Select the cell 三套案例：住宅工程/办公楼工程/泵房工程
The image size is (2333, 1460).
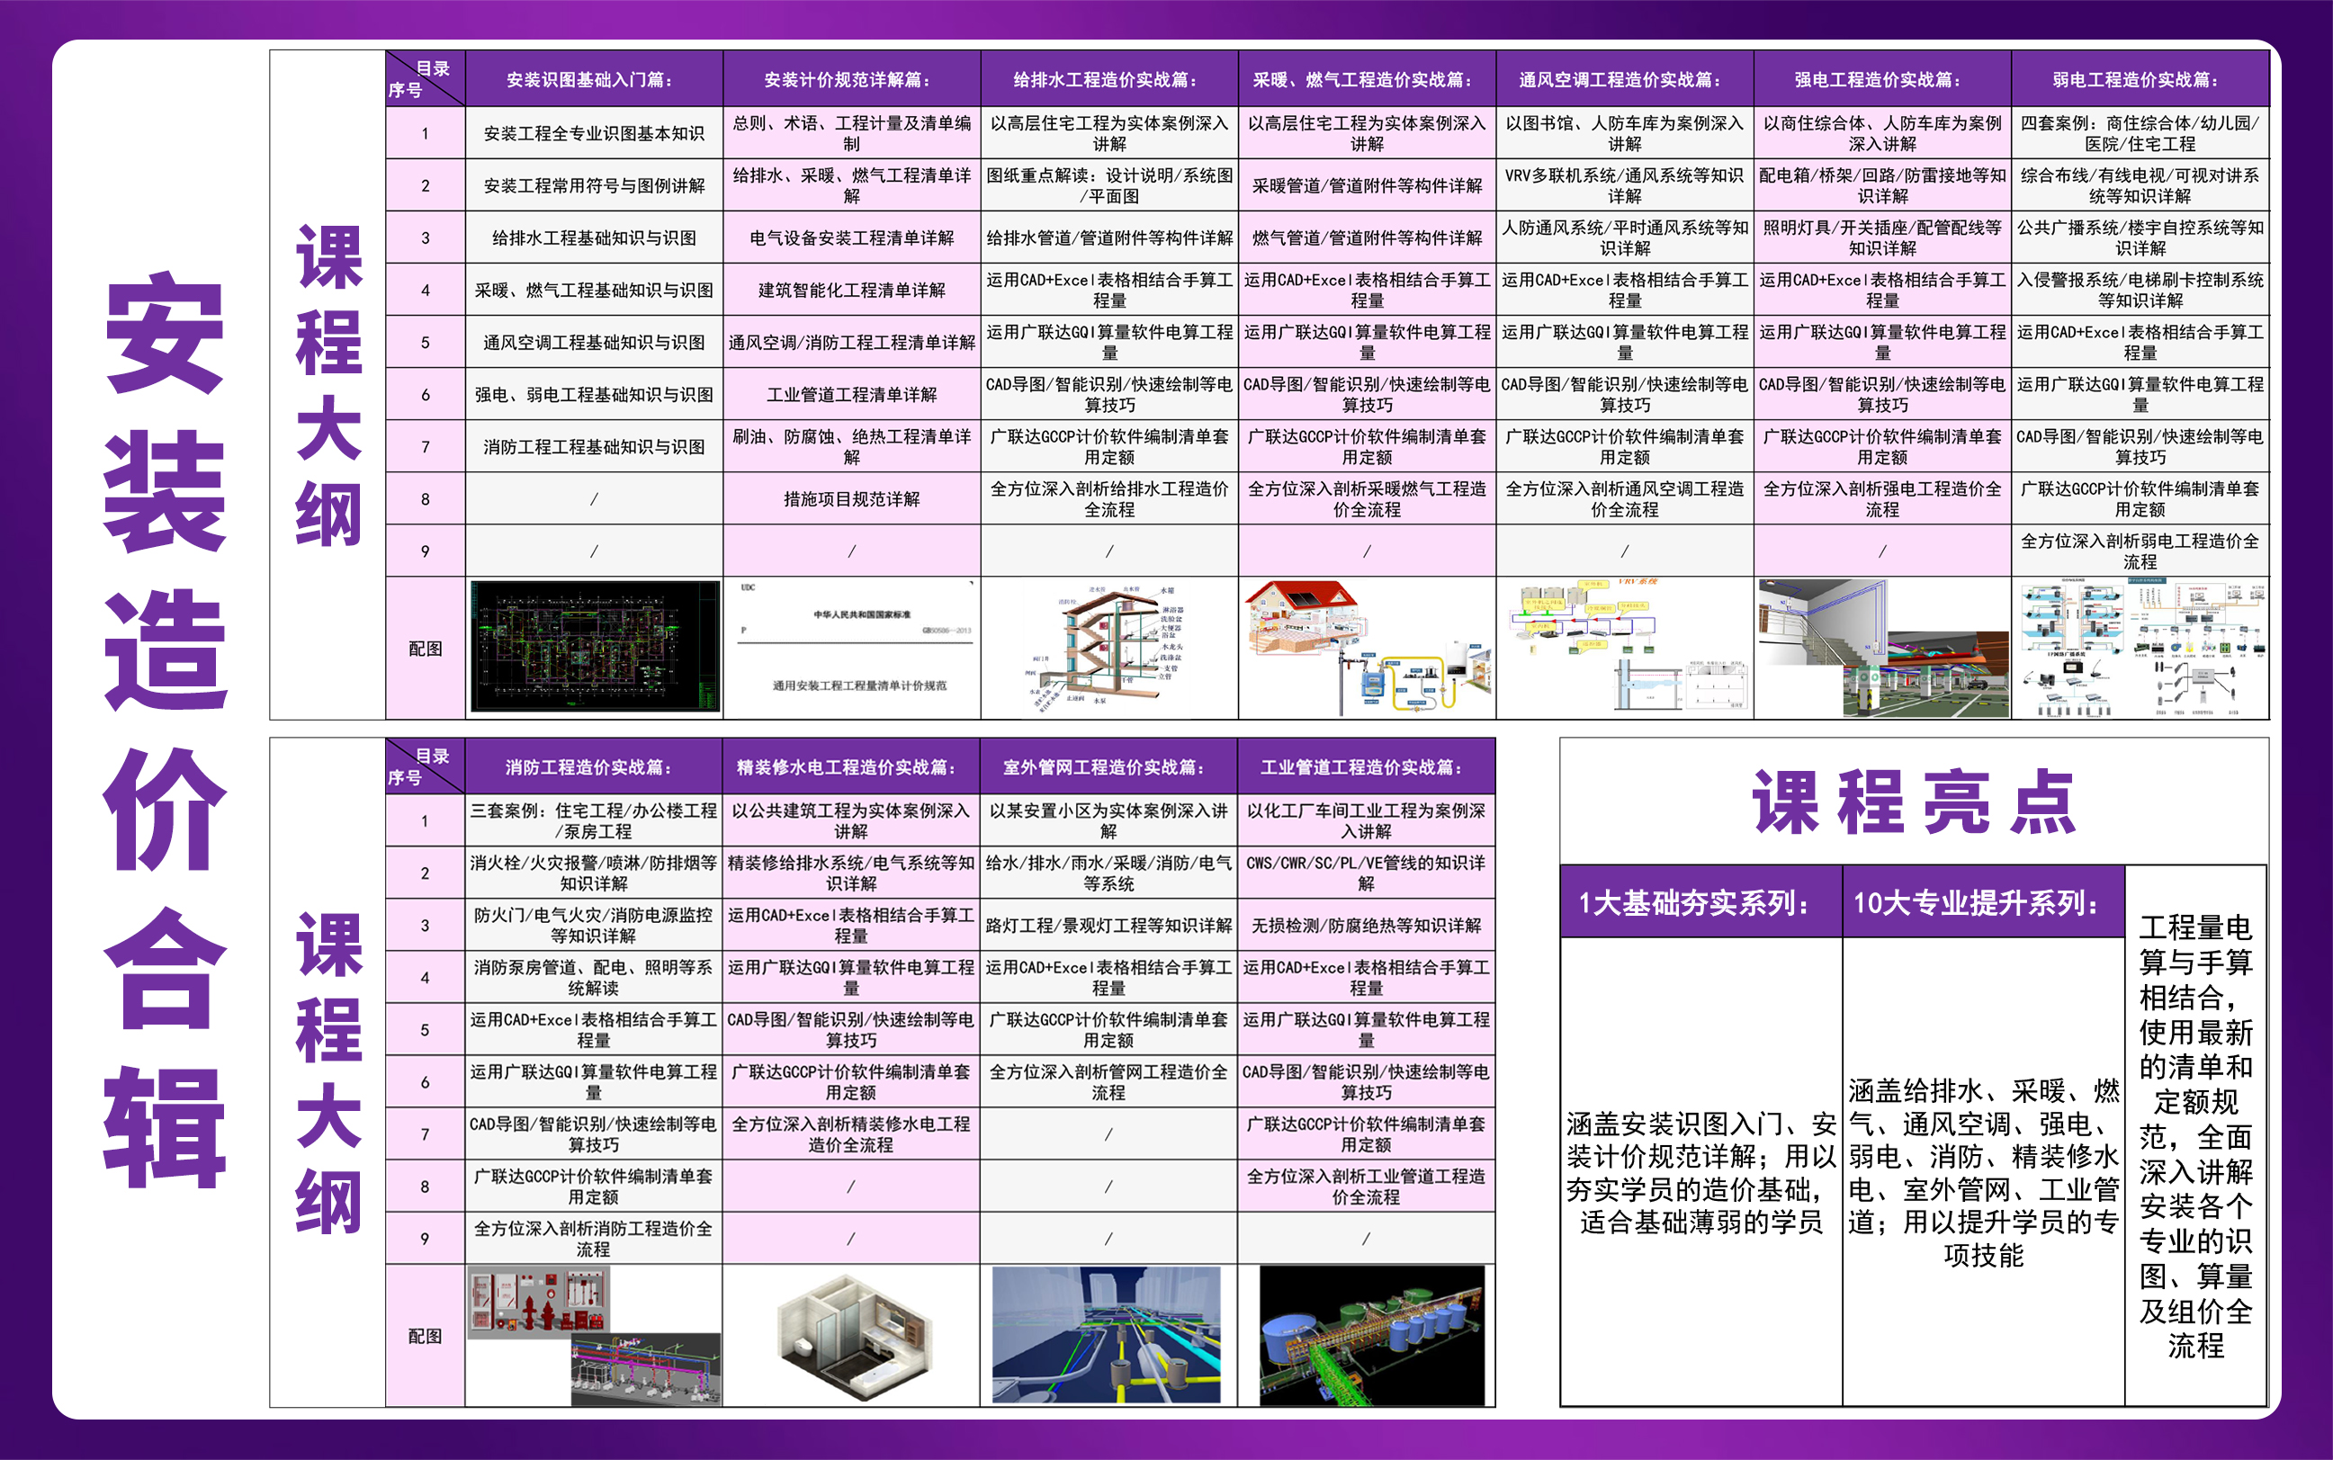[x=594, y=820]
